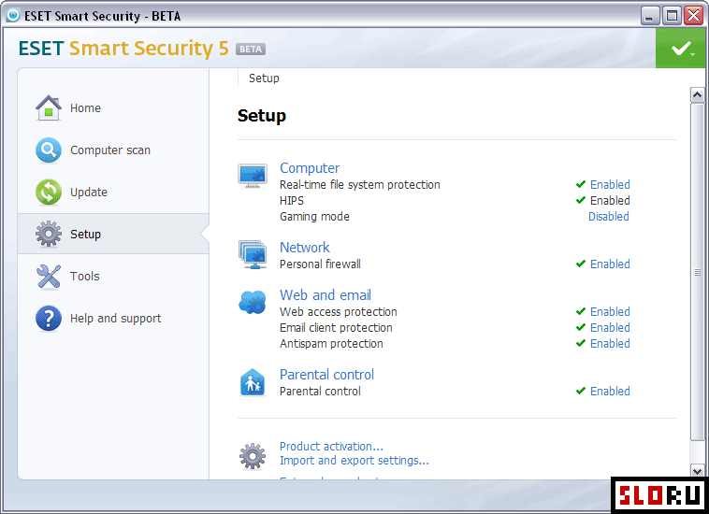Click the ESET eye icon in title bar
This screenshot has height=514, width=709.
(x=13, y=15)
